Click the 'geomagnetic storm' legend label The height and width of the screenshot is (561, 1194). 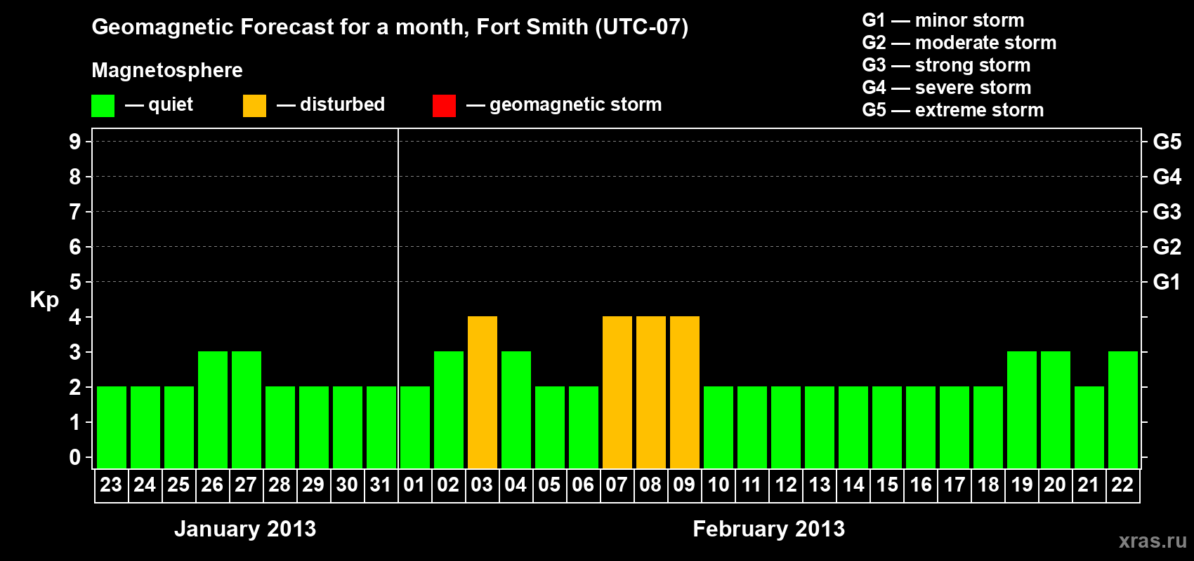coord(576,104)
